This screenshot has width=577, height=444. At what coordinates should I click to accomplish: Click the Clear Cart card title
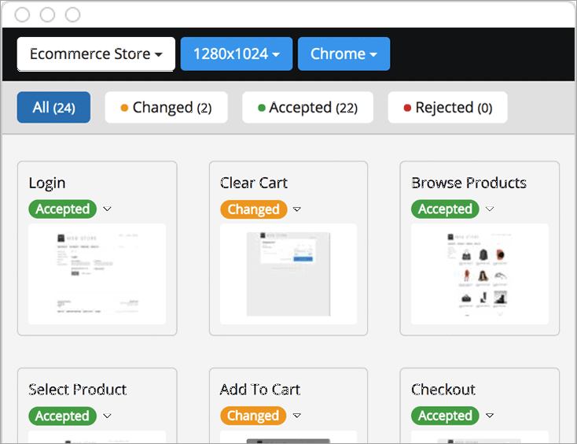coord(254,183)
